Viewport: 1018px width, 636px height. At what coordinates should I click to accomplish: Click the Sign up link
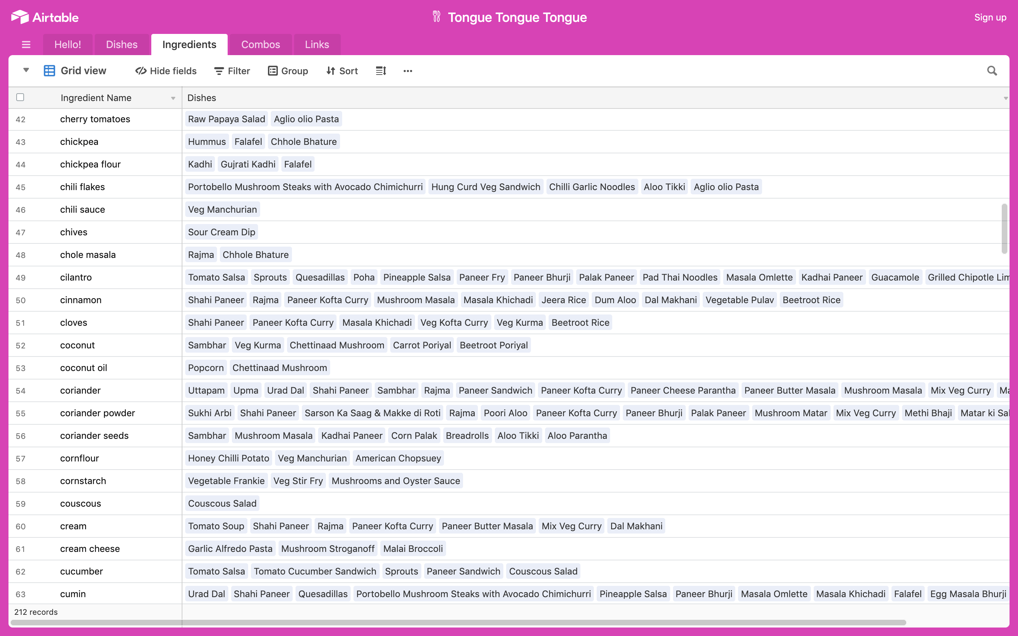pos(990,17)
